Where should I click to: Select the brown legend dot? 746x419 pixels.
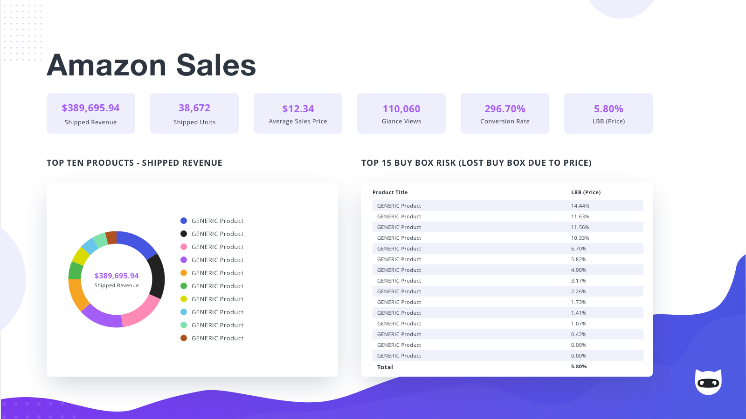pyautogui.click(x=184, y=338)
